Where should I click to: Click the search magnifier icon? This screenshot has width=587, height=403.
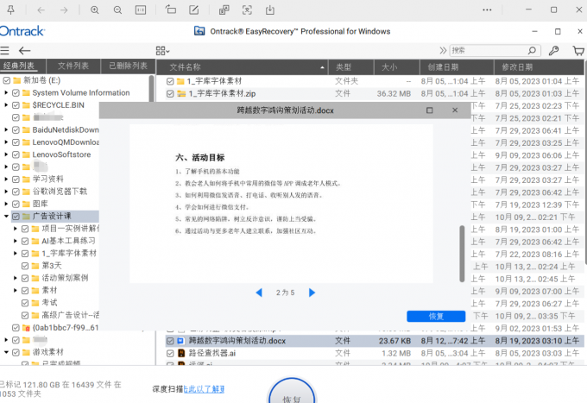pos(532,50)
